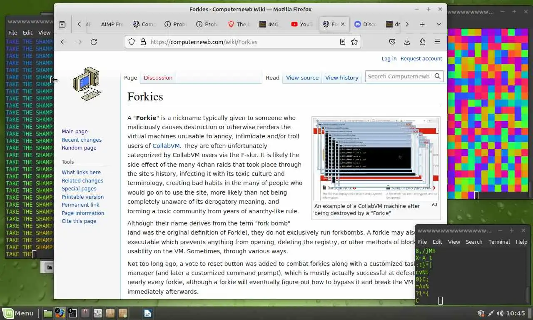Open Random page sidebar link
This screenshot has height=320, width=533.
tap(79, 147)
